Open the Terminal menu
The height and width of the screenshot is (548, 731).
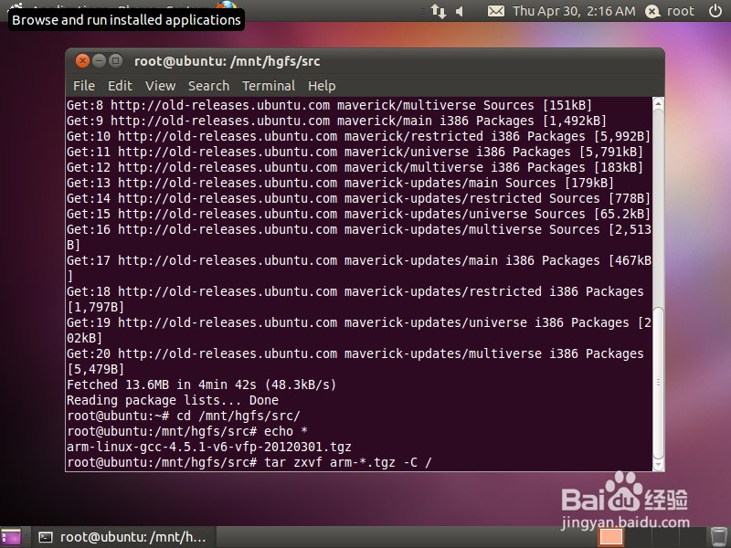[x=269, y=86]
